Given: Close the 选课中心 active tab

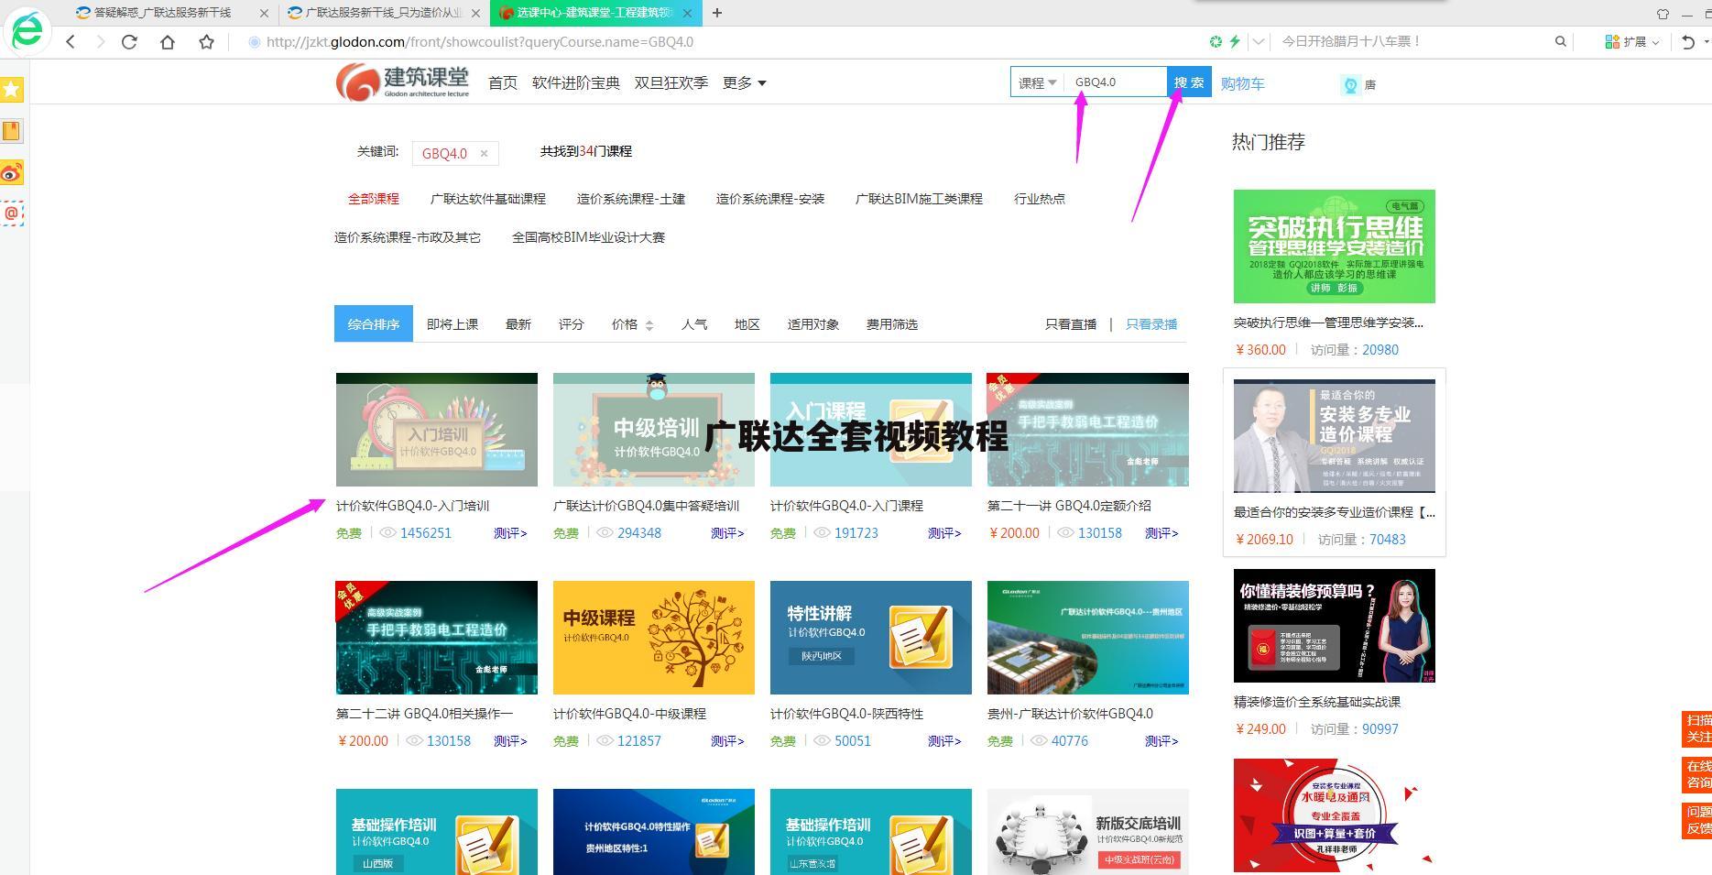Looking at the screenshot, I should [x=688, y=13].
